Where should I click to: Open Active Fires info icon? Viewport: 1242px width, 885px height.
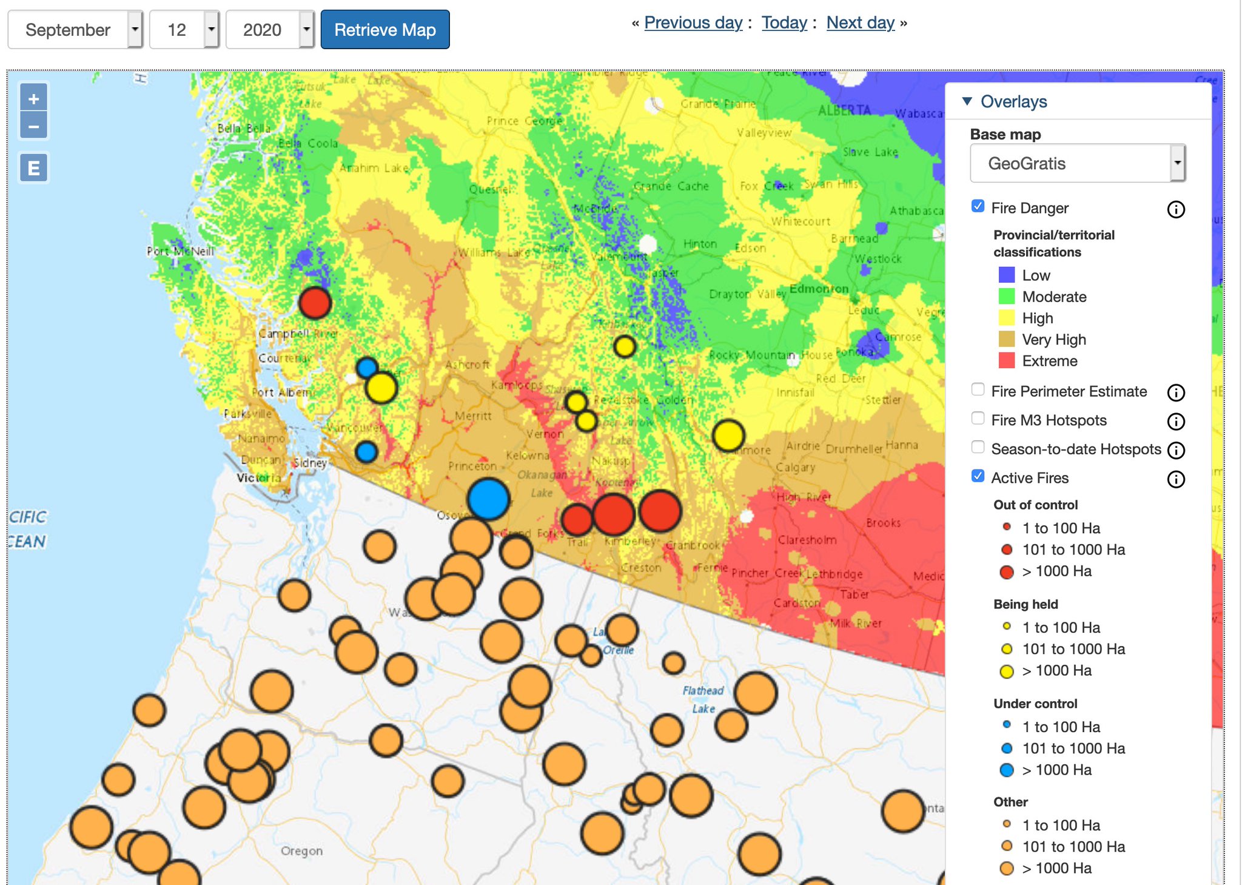tap(1176, 479)
